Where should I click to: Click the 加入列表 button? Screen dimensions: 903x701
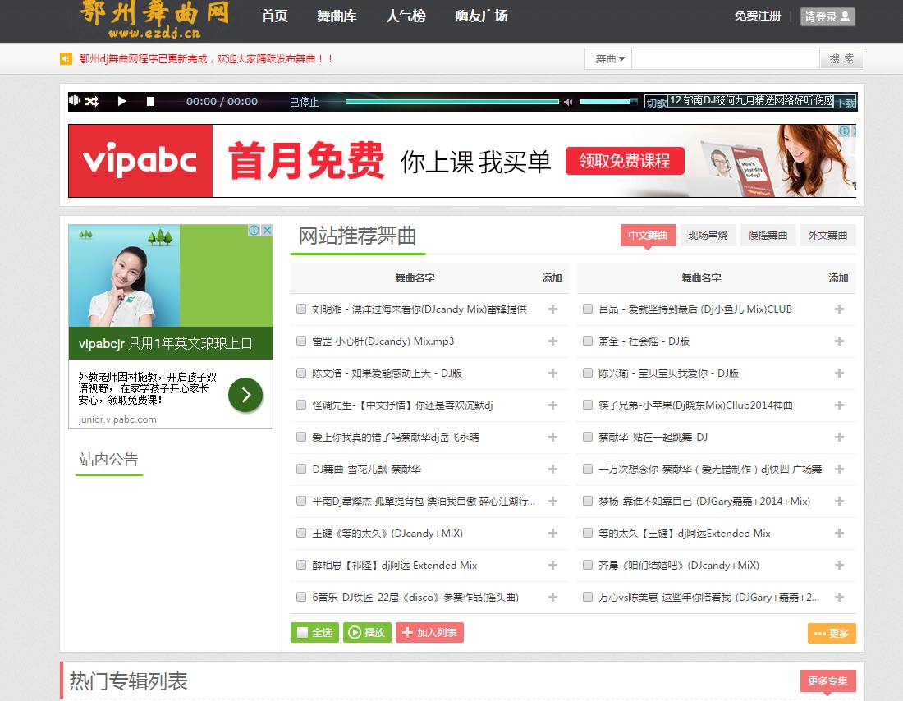(x=429, y=633)
